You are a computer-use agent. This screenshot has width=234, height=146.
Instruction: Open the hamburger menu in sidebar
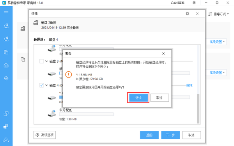click(x=6, y=13)
